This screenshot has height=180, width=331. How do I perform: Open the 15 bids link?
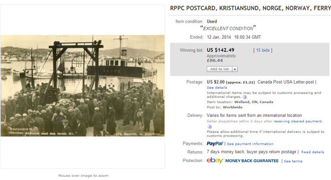pyautogui.click(x=263, y=50)
